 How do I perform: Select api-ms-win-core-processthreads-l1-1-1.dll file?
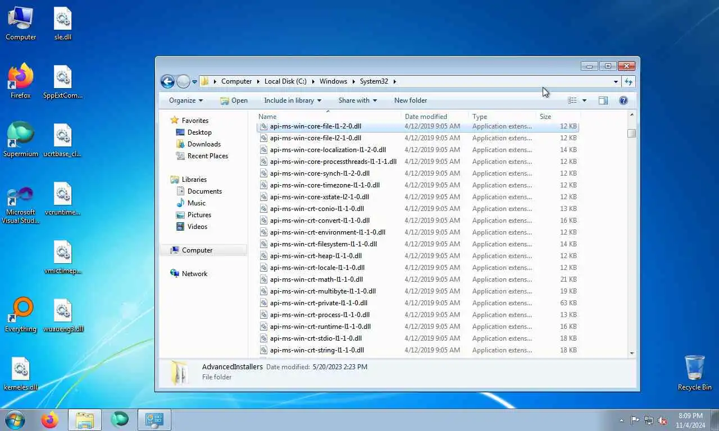[x=417, y=162]
